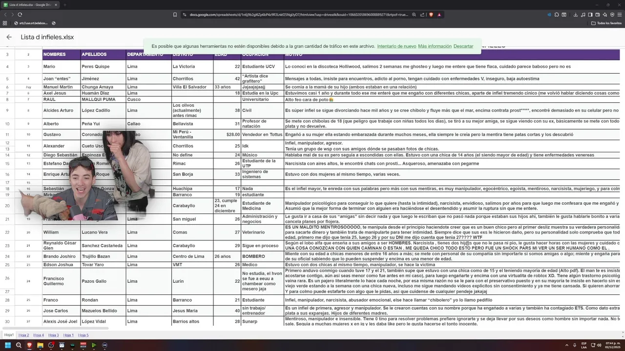Switch to the Hoja1 sheet tab
The width and height of the screenshot is (625, 351).
tap(9, 335)
